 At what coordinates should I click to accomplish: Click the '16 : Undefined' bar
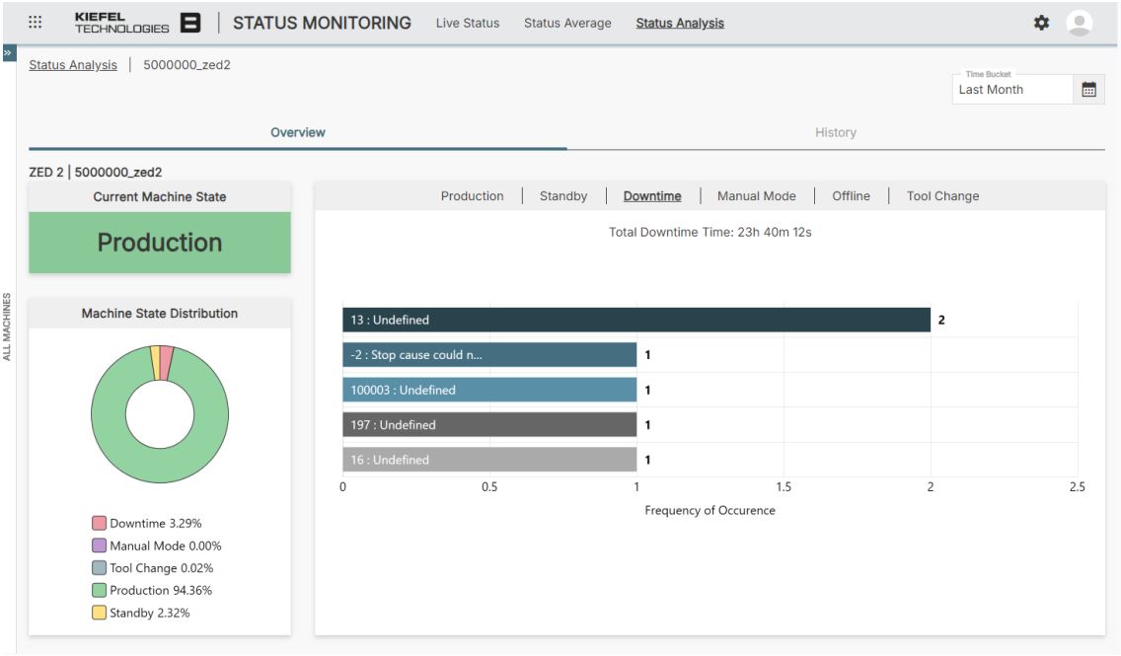(x=489, y=460)
